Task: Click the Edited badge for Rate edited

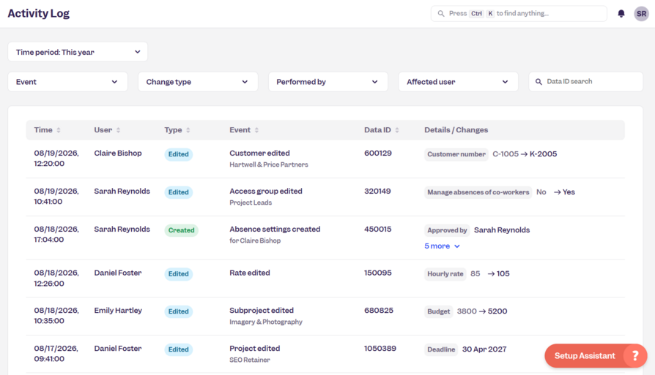Action: click(x=178, y=273)
